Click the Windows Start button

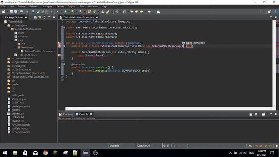tap(5, 153)
